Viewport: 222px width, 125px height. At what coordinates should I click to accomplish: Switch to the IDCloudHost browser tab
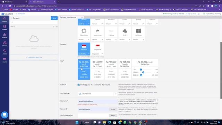(x=42, y=2)
